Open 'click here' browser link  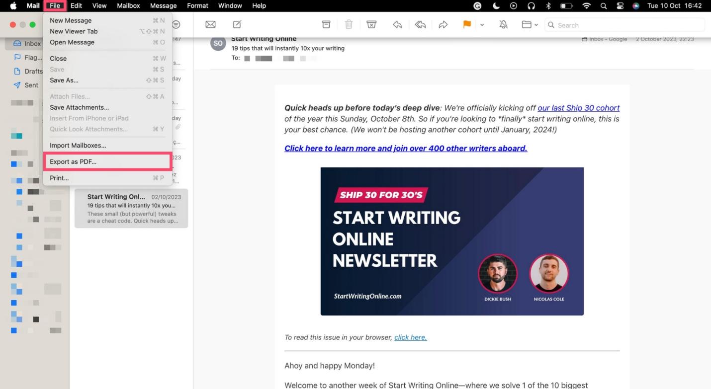tap(411, 337)
